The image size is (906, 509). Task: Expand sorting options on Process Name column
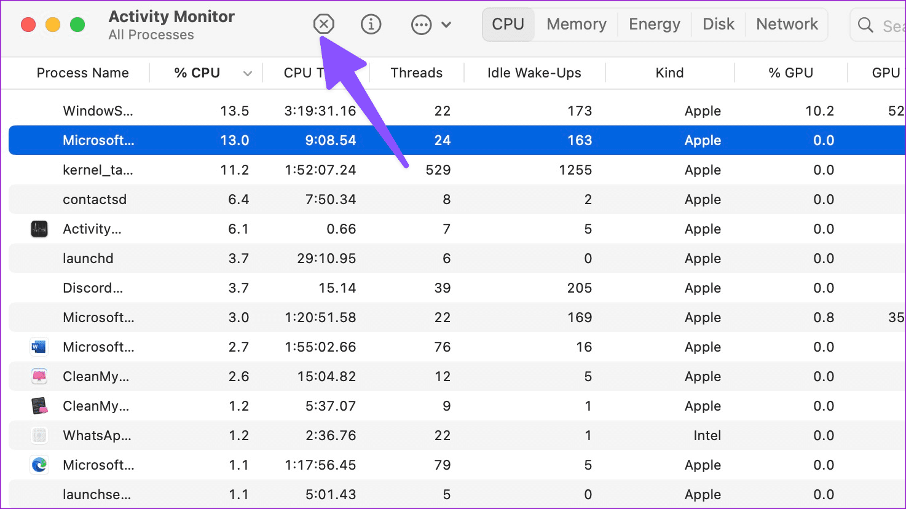point(82,73)
